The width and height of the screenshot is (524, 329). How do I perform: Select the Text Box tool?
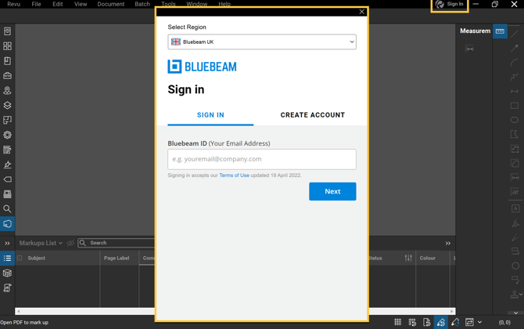tap(515, 208)
